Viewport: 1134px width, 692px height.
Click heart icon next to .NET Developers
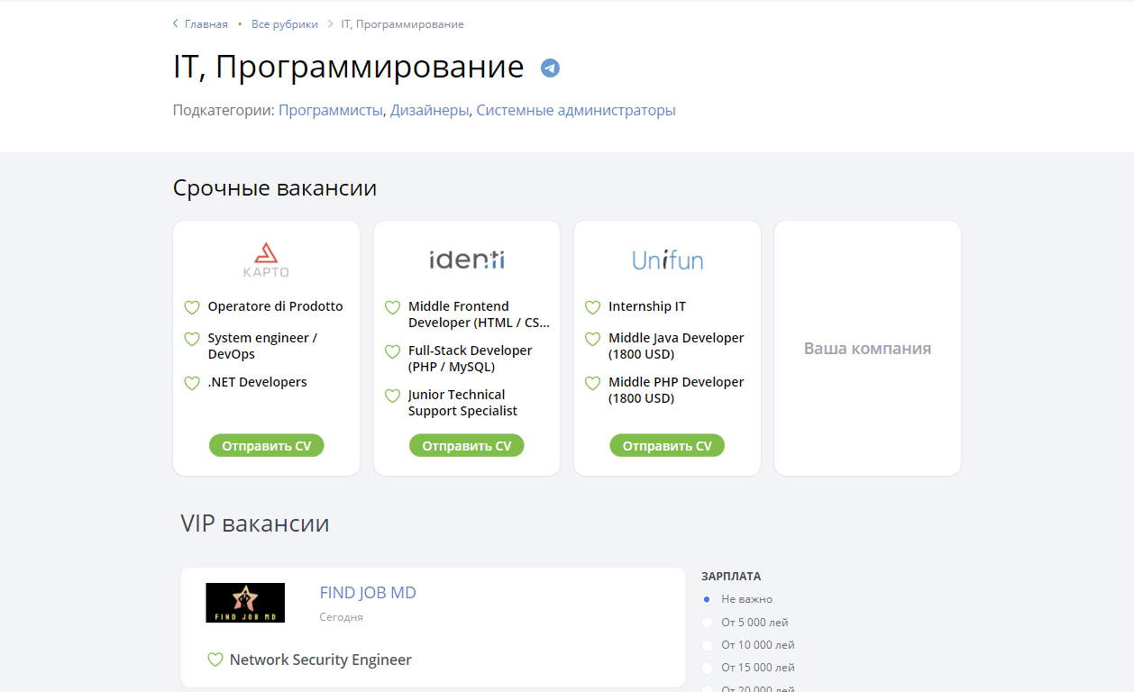192,383
